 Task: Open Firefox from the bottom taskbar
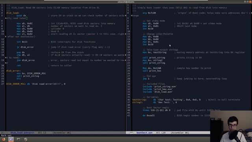(4, 139)
